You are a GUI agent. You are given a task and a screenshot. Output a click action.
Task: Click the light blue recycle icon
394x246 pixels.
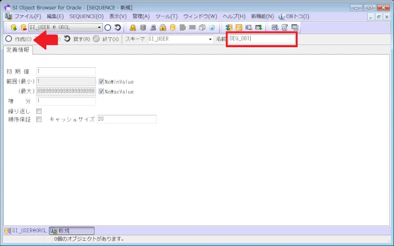click(x=212, y=27)
